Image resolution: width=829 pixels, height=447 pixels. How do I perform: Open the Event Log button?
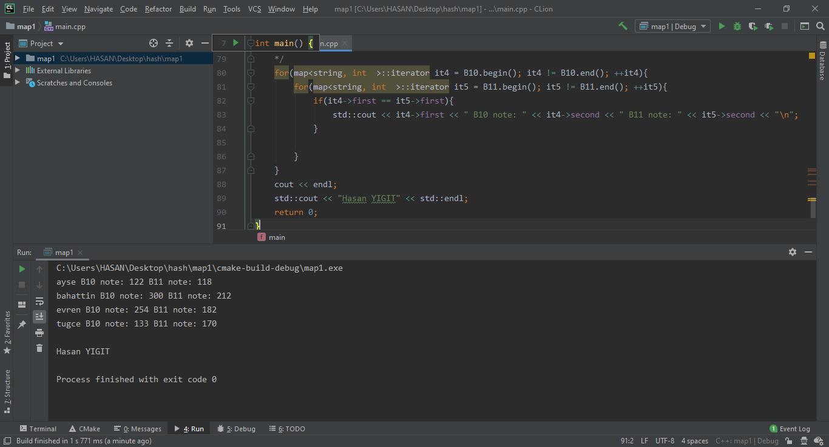790,428
